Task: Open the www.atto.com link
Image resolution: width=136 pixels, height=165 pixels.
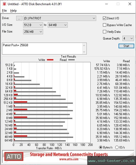Action: [69, 159]
